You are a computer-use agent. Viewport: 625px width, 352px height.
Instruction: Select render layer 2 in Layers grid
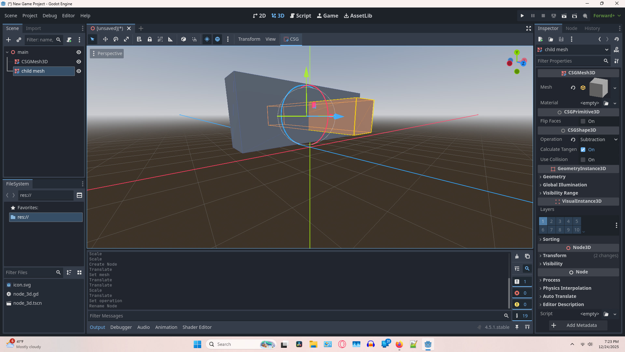tap(551, 221)
